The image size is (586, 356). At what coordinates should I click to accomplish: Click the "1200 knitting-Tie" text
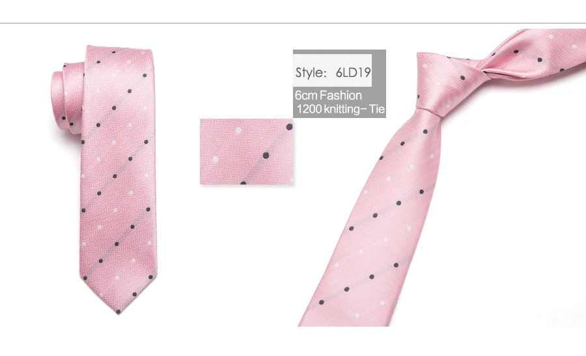pyautogui.click(x=341, y=110)
